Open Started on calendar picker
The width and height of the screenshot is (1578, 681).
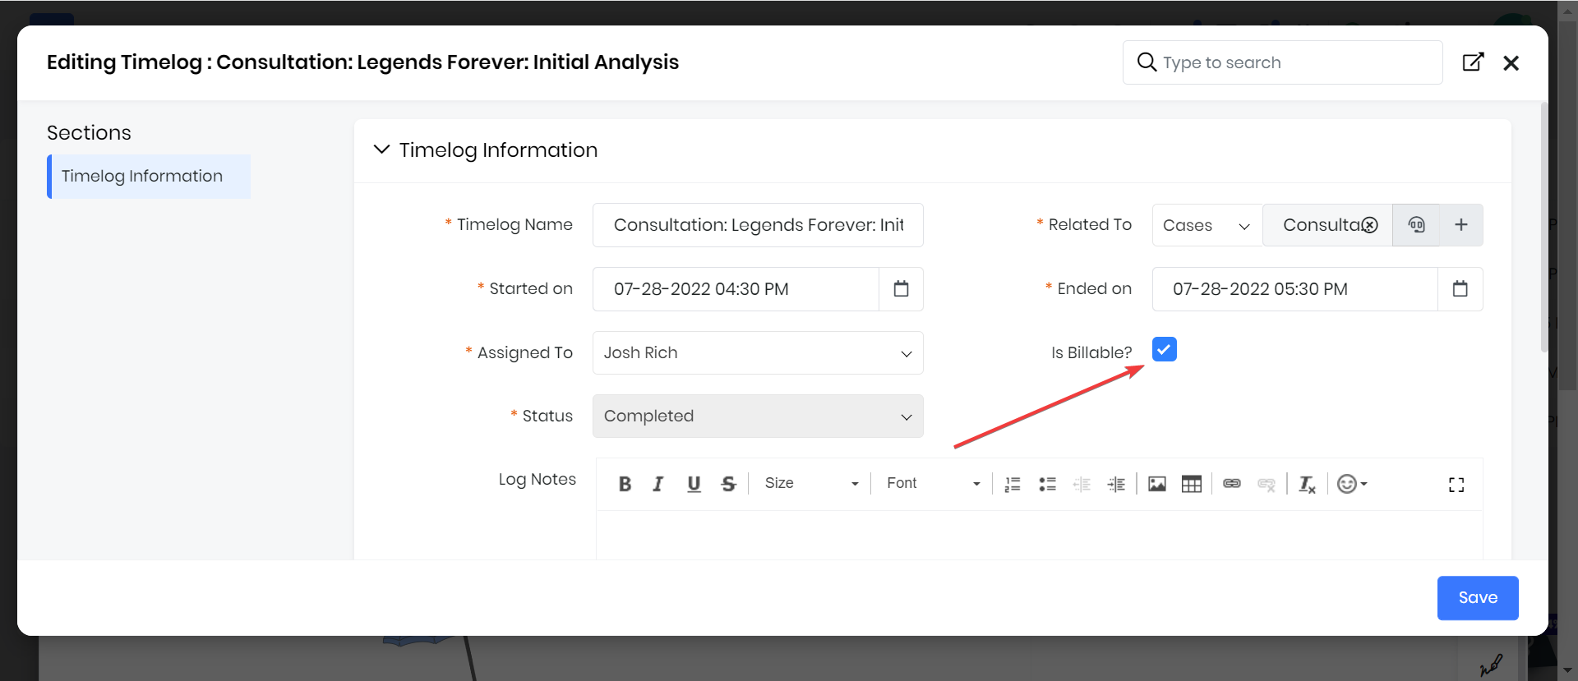pos(901,289)
